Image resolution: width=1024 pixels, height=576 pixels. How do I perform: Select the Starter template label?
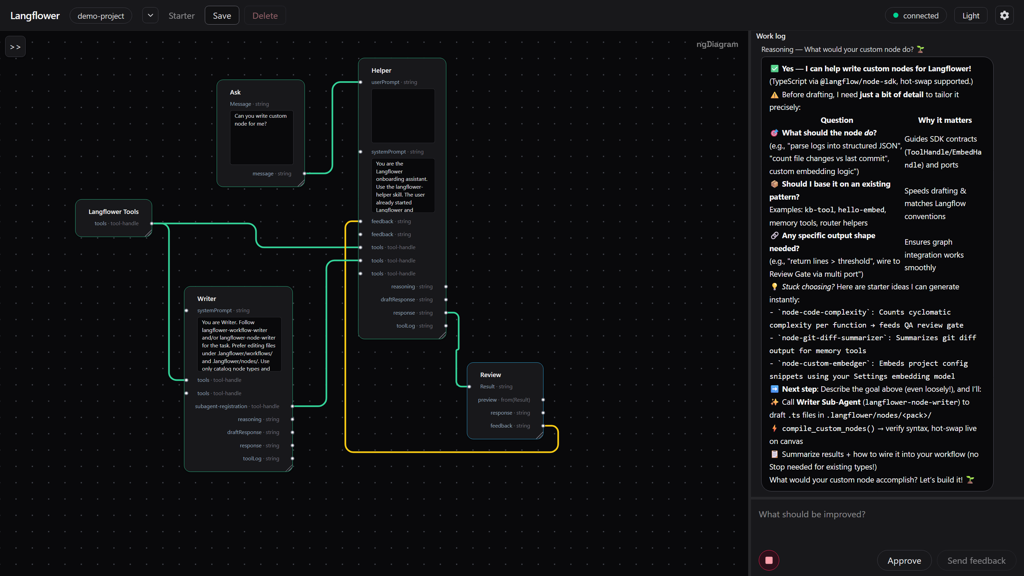coord(181,15)
